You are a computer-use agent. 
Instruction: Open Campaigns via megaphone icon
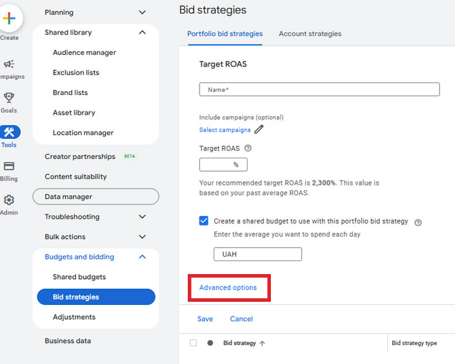point(9,65)
